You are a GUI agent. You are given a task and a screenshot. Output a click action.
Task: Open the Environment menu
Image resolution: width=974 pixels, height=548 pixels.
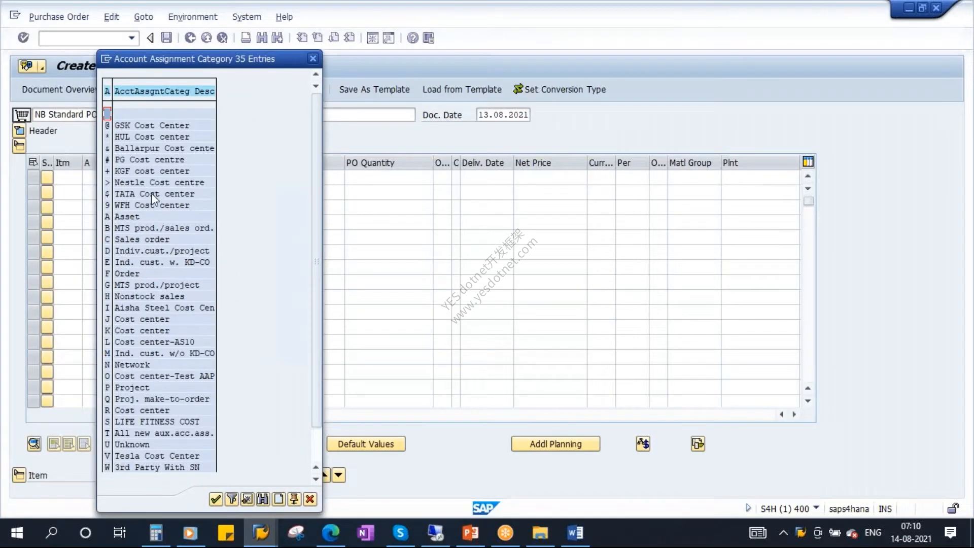(x=193, y=17)
